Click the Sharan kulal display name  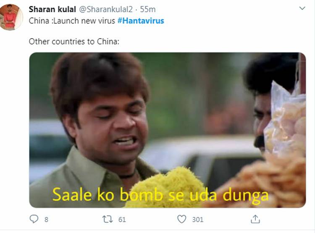tap(52, 9)
